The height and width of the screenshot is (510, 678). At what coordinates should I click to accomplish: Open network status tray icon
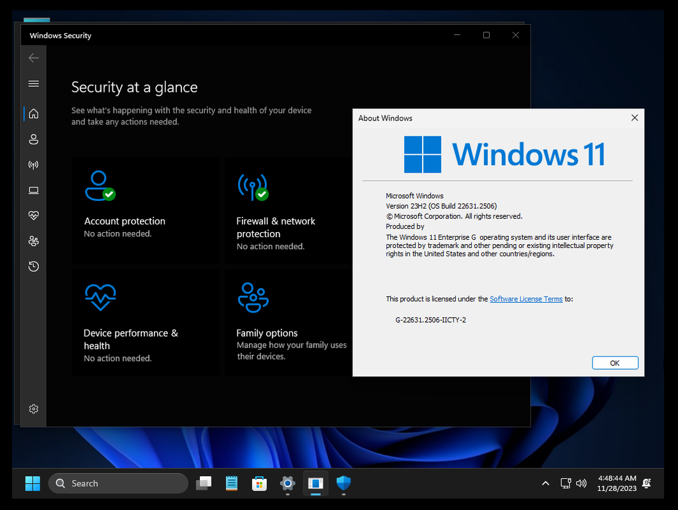pyautogui.click(x=566, y=483)
